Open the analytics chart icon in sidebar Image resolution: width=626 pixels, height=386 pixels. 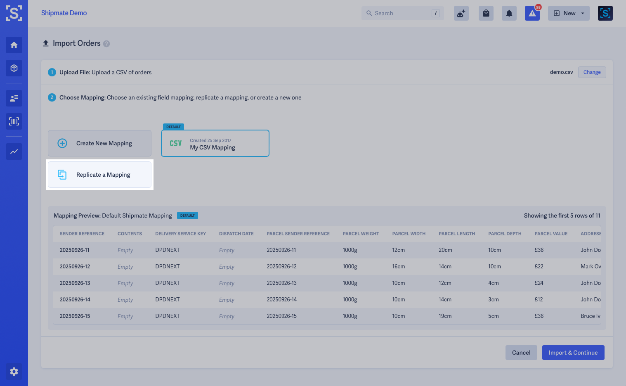[14, 152]
